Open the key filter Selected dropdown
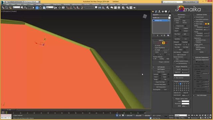The image size is (213, 120). pyautogui.click(x=181, y=115)
